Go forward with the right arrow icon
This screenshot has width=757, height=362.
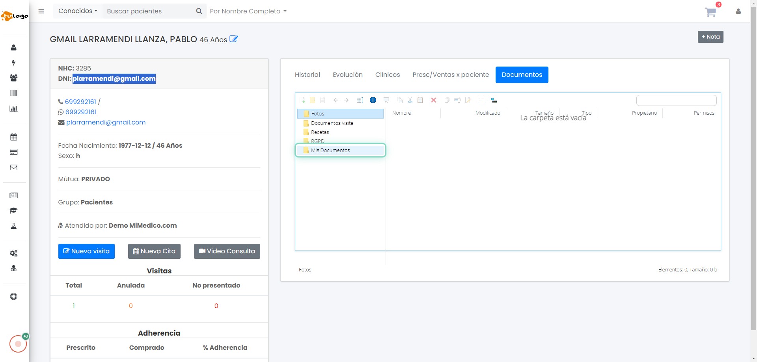[x=346, y=100]
